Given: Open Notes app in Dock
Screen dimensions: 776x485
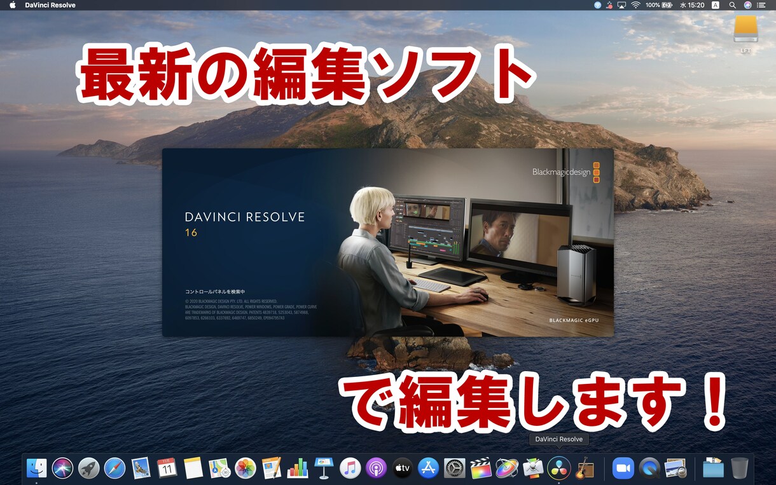Looking at the screenshot, I should tap(193, 468).
